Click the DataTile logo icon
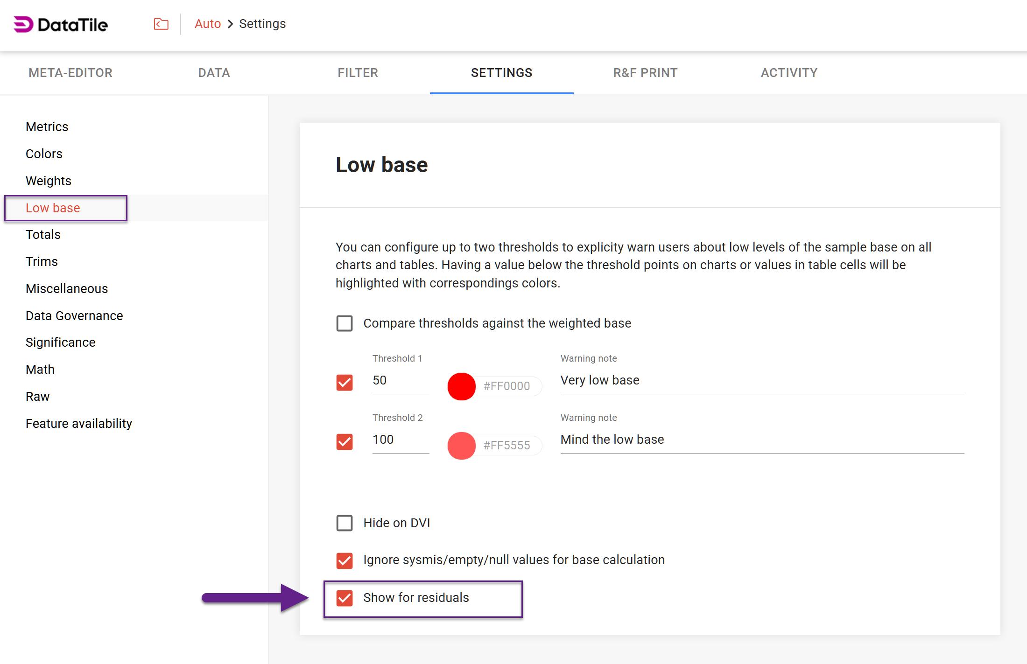 [23, 24]
